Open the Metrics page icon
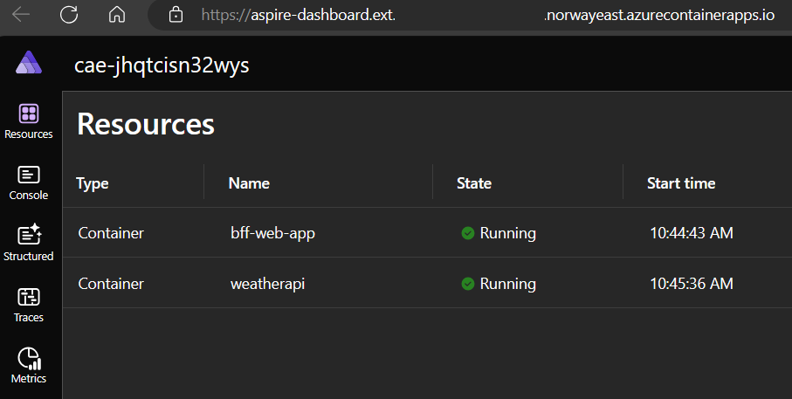 29,358
